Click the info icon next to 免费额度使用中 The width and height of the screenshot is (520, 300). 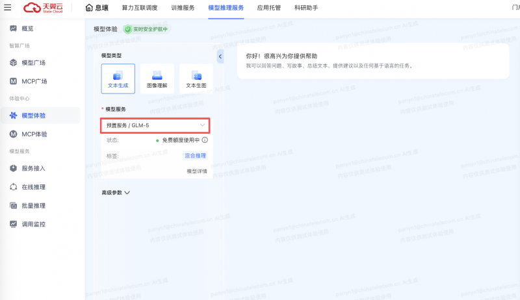(205, 140)
